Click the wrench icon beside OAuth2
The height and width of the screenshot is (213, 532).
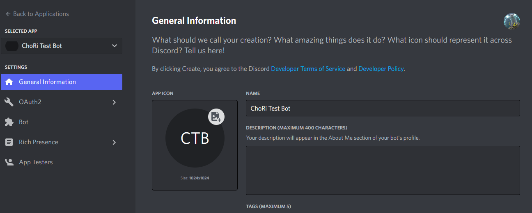pyautogui.click(x=9, y=102)
